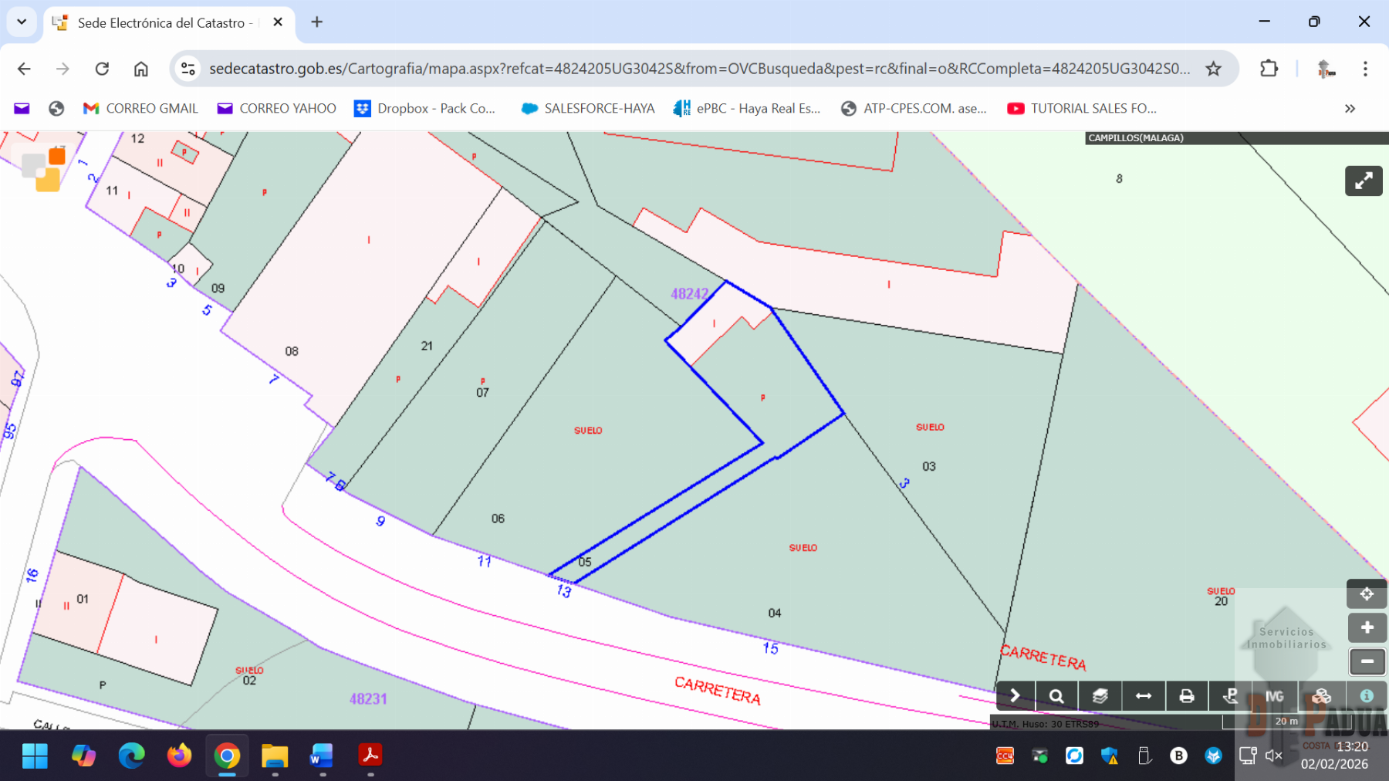Screen dimensions: 1389x781
Task: Open the IVG tool
Action: tap(1275, 696)
